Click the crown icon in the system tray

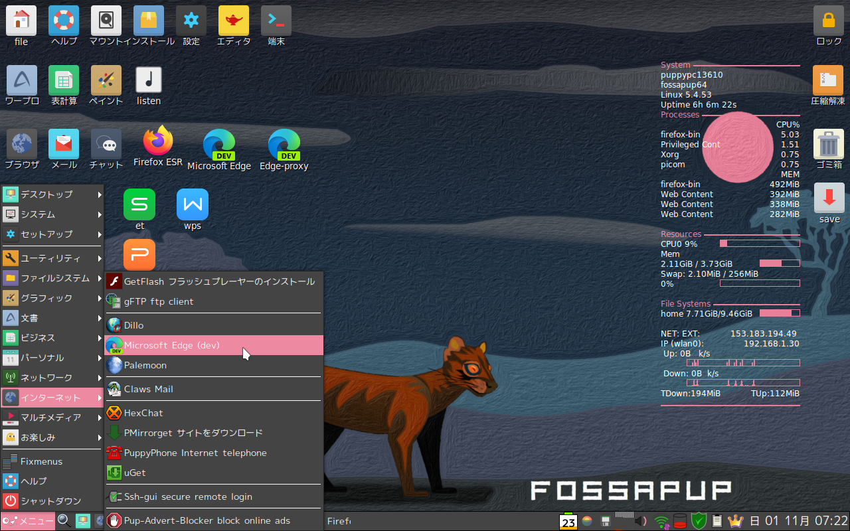736,521
